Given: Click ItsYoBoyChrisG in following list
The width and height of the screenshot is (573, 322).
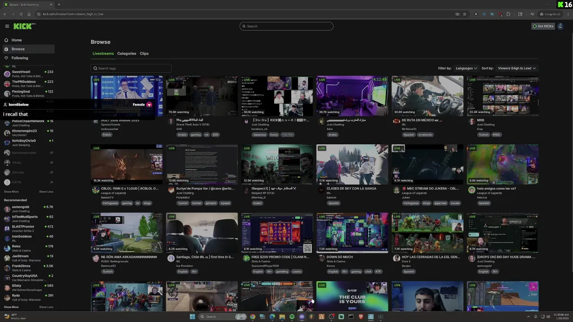Looking at the screenshot, I should pos(29,143).
